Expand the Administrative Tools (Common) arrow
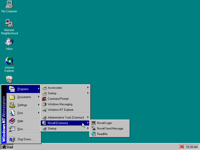Viewport: 200px width, 150px height. pos(88,117)
